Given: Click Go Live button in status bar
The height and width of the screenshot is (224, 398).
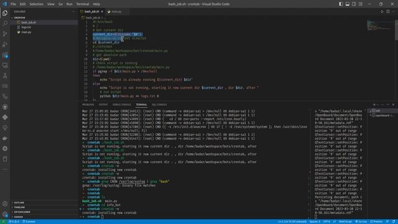Looking at the screenshot, I should (361, 222).
